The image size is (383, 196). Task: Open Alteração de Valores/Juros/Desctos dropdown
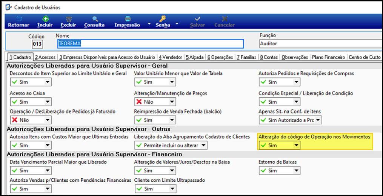172,170
